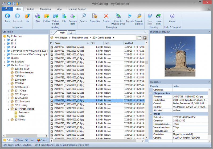Select 2009 Paris in the tree
The width and height of the screenshot is (213, 149).
(x=20, y=76)
